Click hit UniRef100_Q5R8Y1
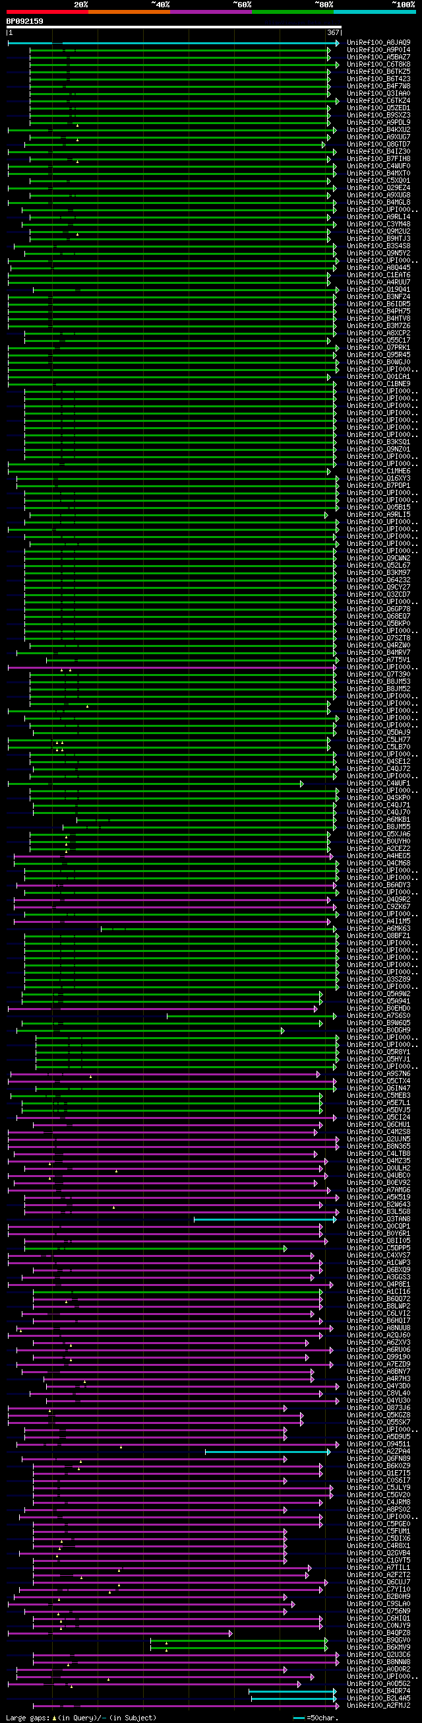 [378, 1052]
